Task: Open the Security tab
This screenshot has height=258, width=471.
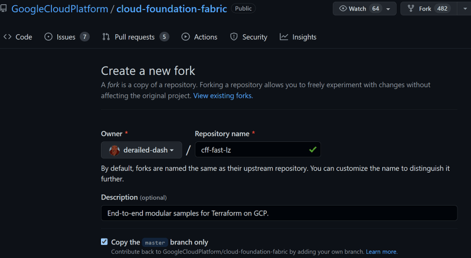Action: 248,37
